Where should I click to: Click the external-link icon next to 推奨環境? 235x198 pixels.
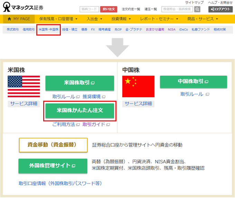point(103,97)
